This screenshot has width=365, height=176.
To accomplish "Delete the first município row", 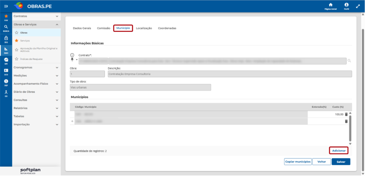I will pyautogui.click(x=346, y=114).
